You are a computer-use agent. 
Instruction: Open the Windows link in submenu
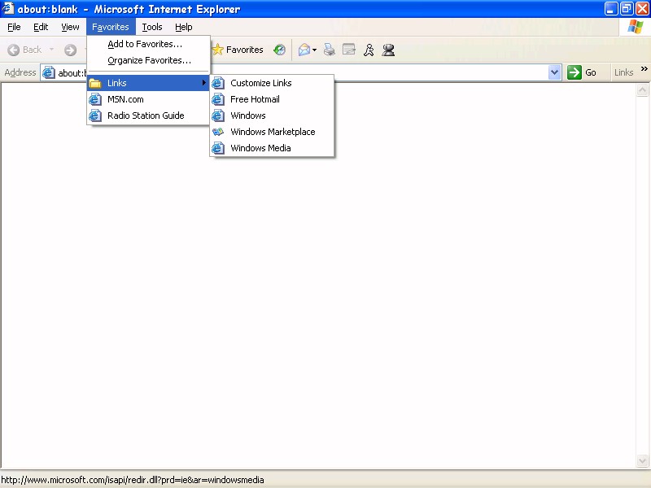click(x=272, y=115)
